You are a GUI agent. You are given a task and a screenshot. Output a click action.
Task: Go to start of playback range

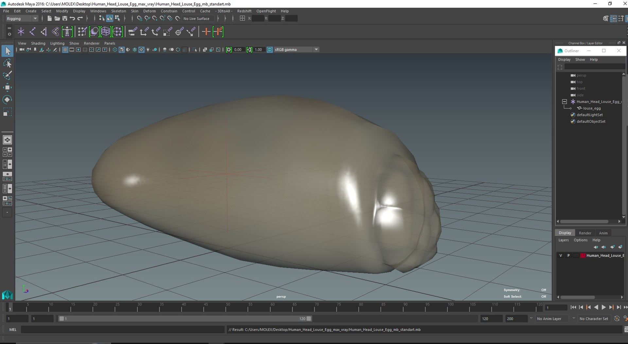point(573,307)
